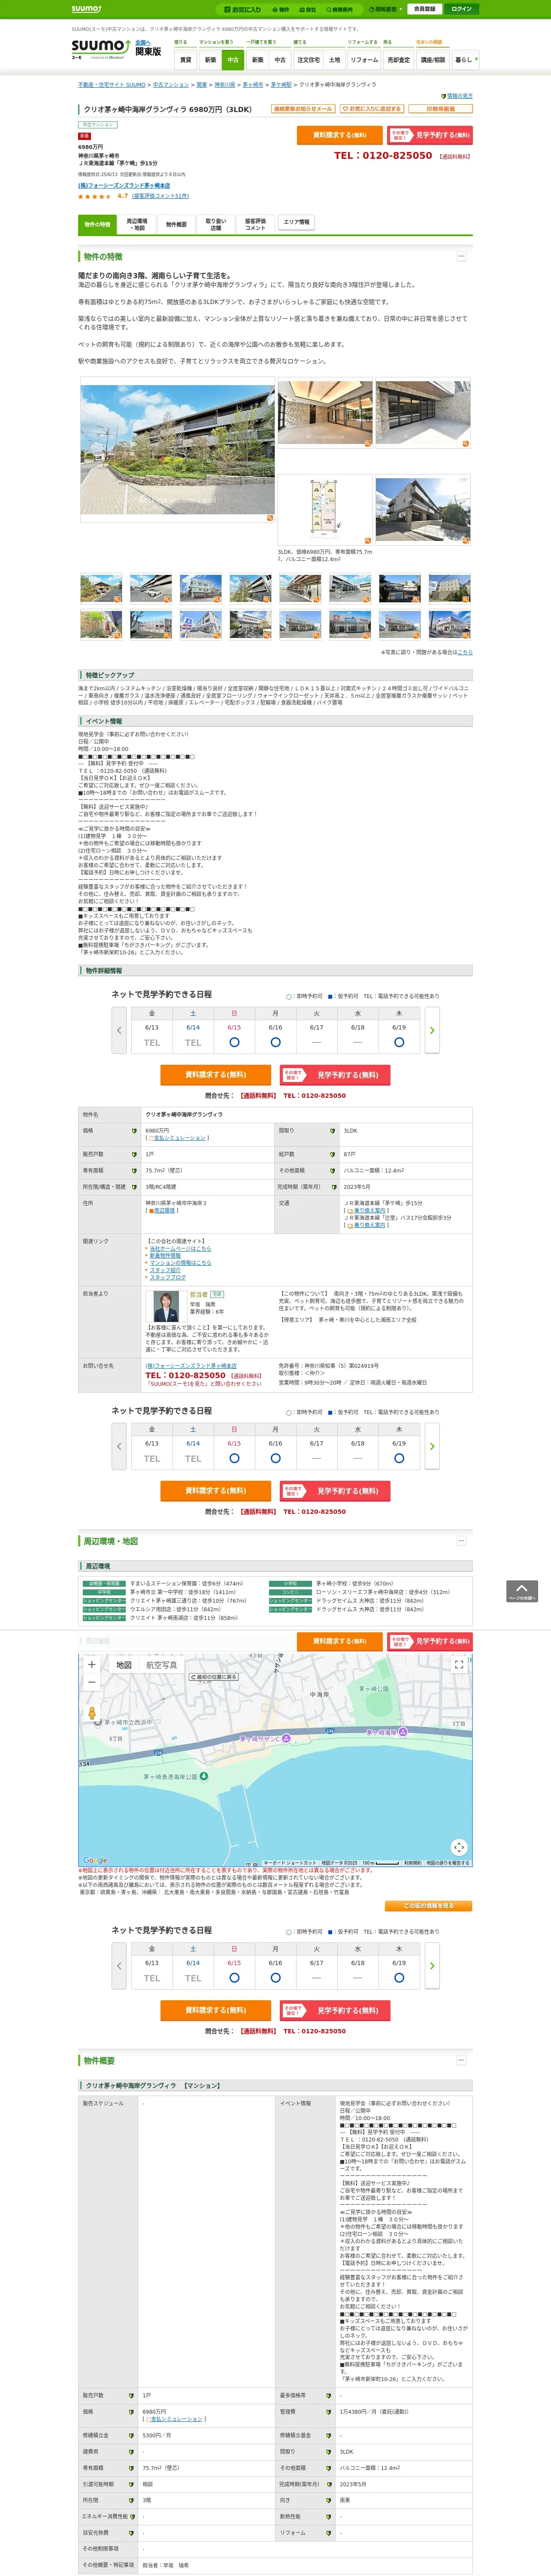Collapse the 物件の特徴 section

(x=461, y=256)
